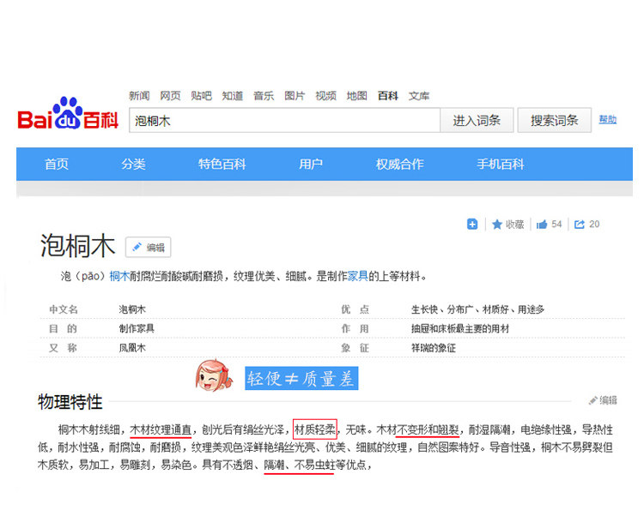Follow the 桐木 link in summary
The width and height of the screenshot is (644, 516).
click(119, 276)
